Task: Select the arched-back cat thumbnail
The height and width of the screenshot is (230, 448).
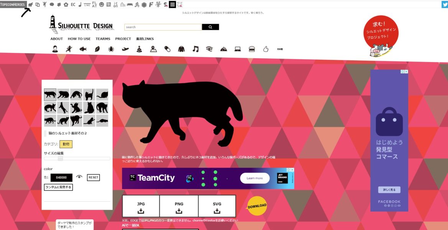Action: 102,108
